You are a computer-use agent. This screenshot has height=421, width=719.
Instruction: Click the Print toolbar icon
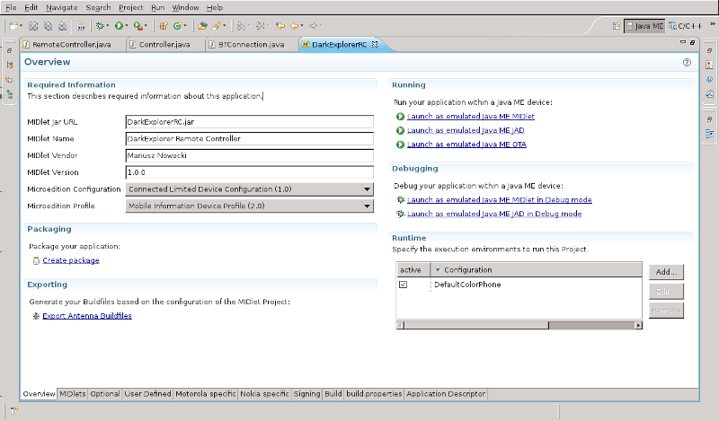[x=62, y=26]
